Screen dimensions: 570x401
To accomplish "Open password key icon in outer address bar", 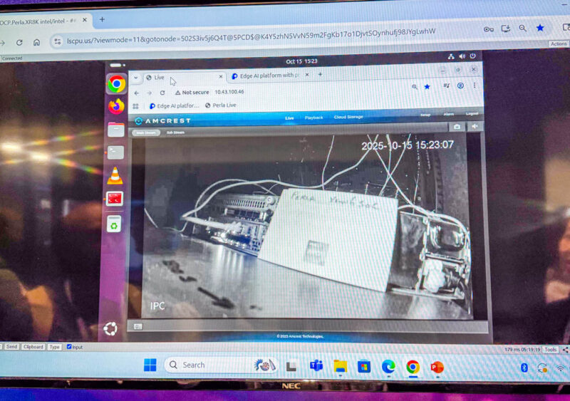I will 488,29.
